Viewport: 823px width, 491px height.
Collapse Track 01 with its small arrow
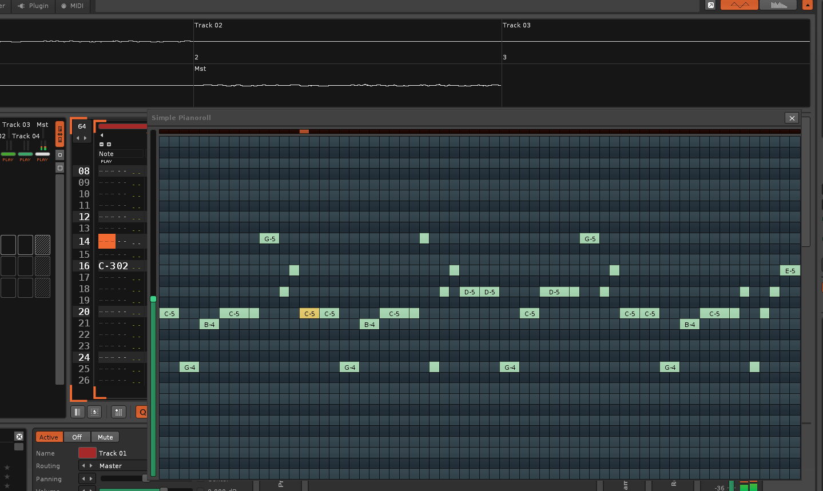pyautogui.click(x=102, y=135)
